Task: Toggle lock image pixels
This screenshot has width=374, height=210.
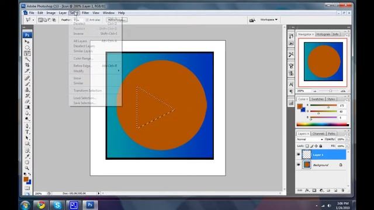Action: [311, 146]
